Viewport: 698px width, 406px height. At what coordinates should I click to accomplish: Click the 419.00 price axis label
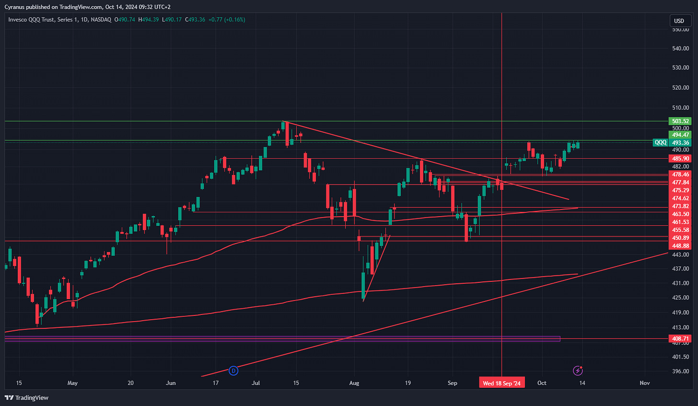(x=680, y=313)
